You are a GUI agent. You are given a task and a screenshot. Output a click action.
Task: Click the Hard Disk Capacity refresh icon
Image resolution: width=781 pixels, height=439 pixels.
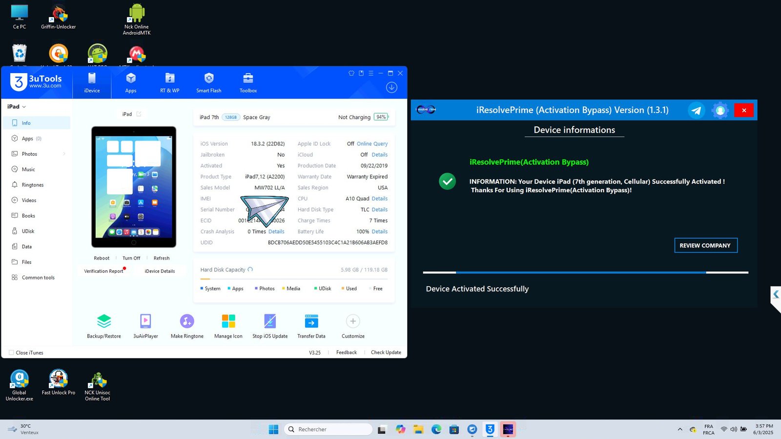click(x=250, y=269)
